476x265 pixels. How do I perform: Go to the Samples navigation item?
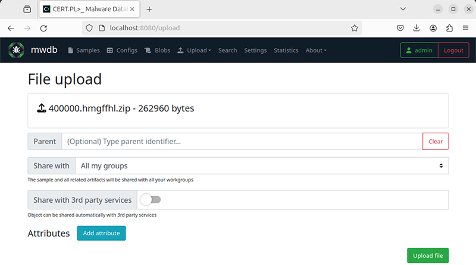[84, 50]
